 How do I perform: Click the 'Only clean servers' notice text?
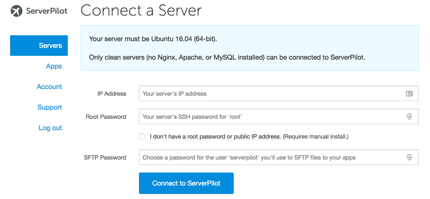point(227,58)
